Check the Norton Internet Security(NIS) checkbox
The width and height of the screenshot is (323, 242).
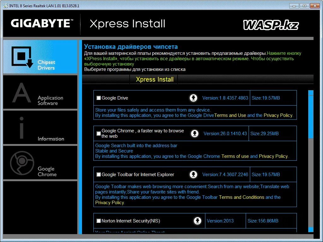point(99,221)
